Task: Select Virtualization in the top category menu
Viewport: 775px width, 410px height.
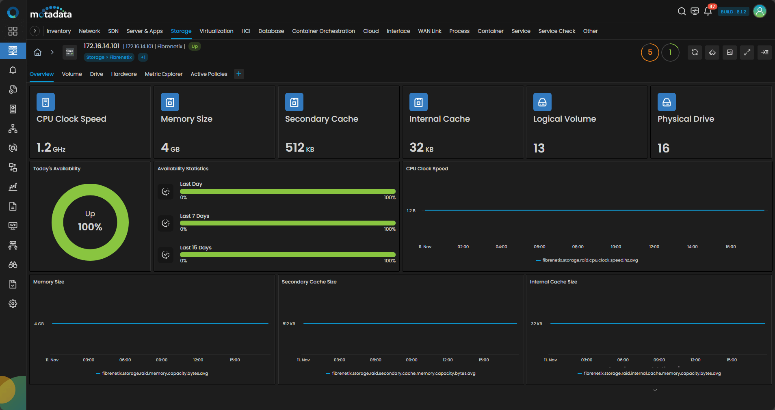Action: coord(216,31)
